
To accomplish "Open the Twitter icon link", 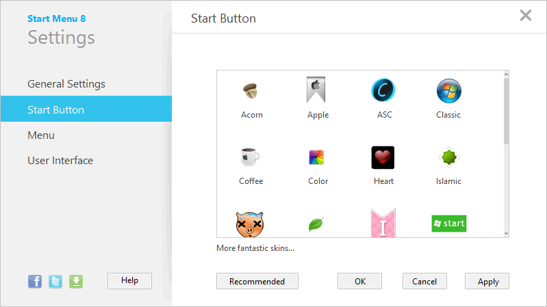I will tap(55, 281).
